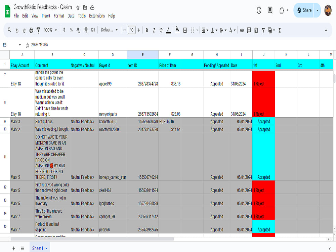Click the merge cells icon

coord(193,31)
